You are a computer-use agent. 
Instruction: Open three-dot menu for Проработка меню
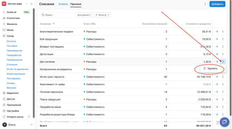[223, 107]
